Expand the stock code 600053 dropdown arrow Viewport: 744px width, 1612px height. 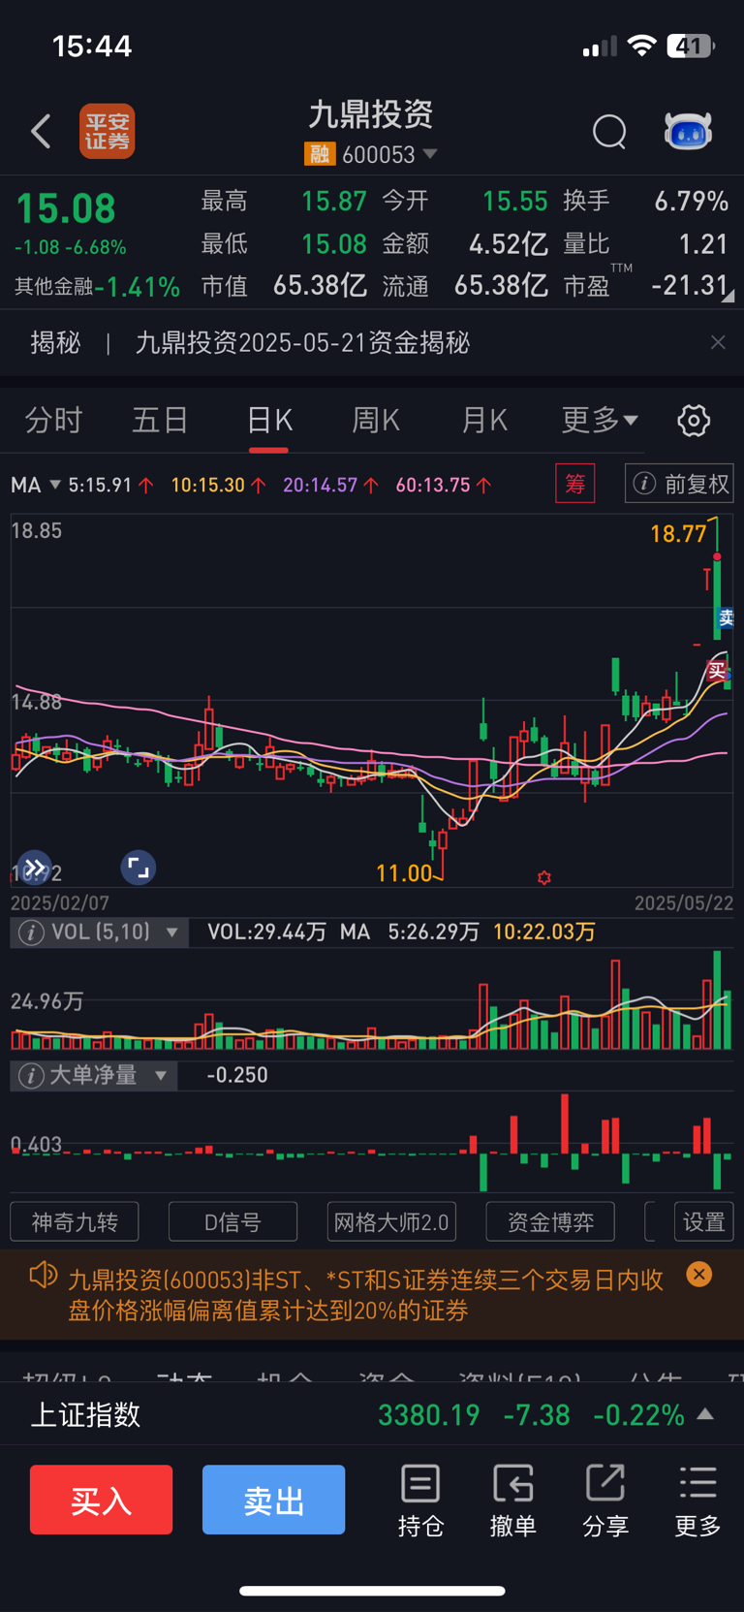click(430, 154)
